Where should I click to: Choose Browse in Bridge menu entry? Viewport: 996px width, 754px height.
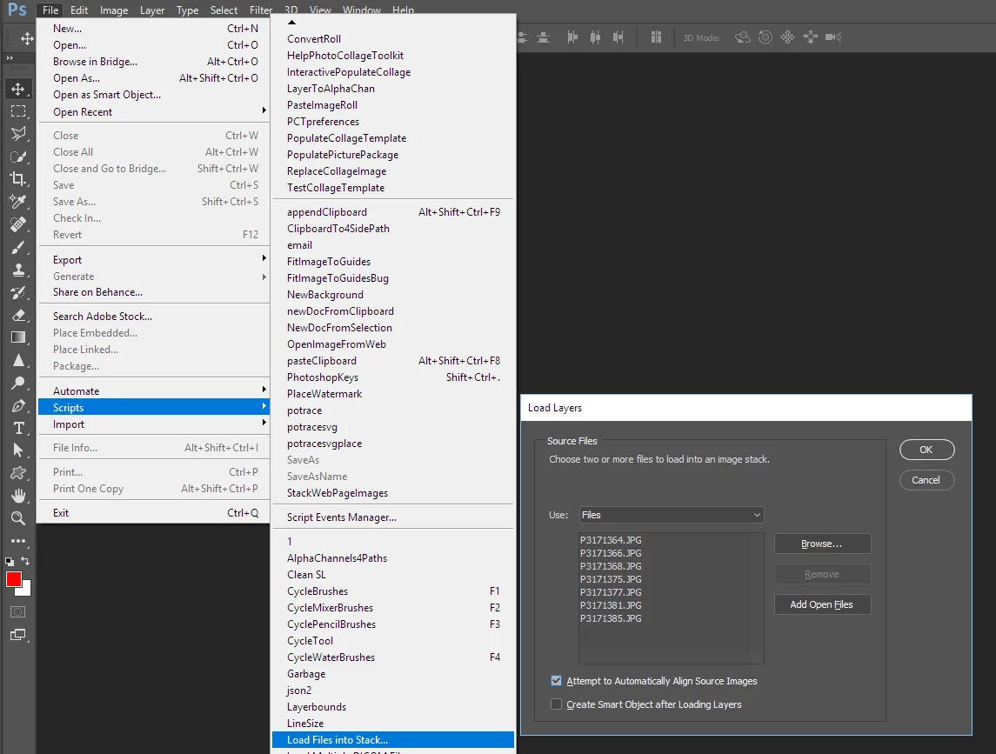[x=154, y=62]
